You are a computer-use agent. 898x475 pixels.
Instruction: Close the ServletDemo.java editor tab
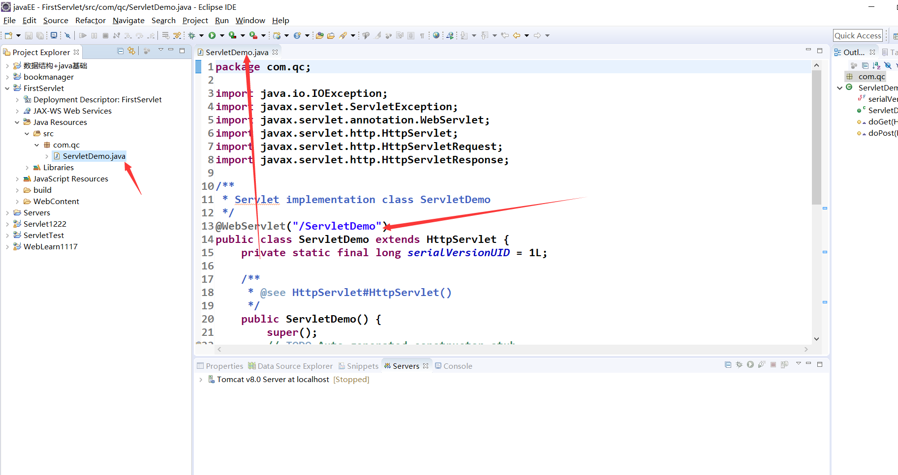(x=275, y=52)
